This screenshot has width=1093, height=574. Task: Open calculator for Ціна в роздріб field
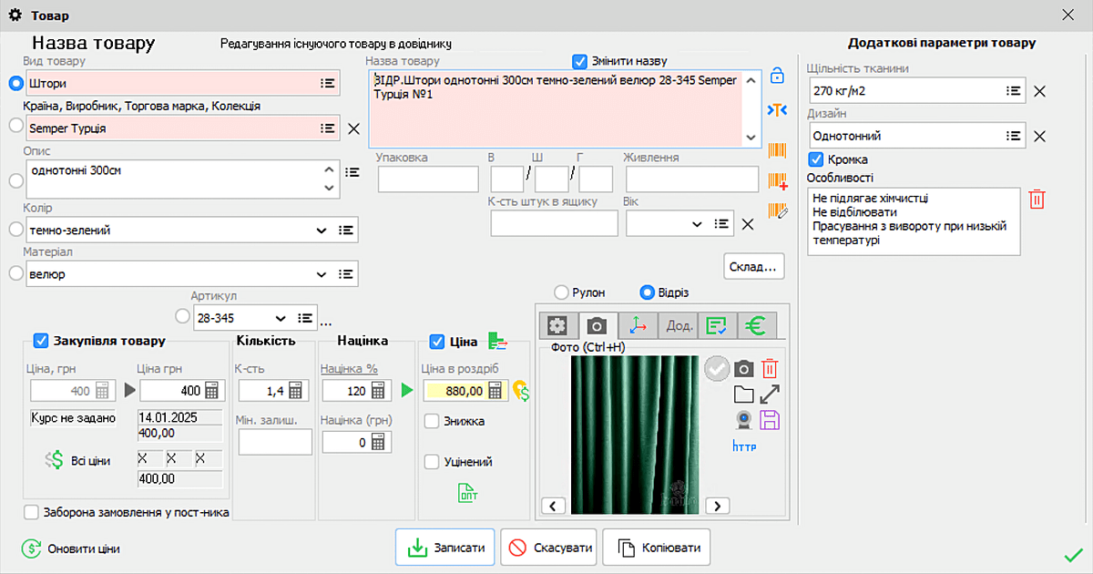tap(496, 391)
